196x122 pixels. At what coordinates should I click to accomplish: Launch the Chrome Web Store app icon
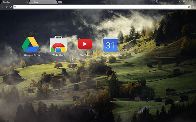(x=58, y=44)
